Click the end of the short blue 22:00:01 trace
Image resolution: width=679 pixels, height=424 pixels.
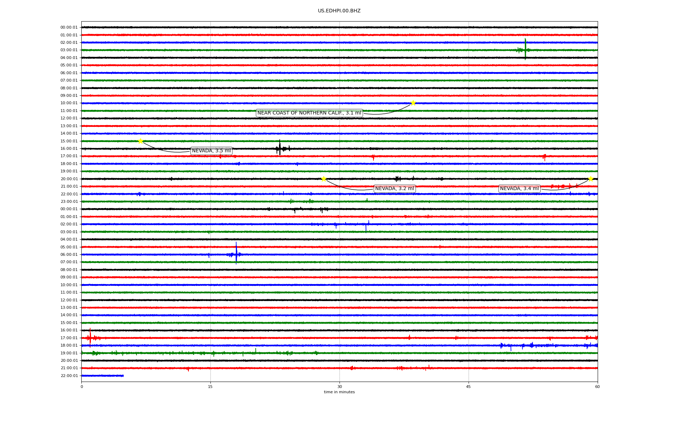point(123,376)
